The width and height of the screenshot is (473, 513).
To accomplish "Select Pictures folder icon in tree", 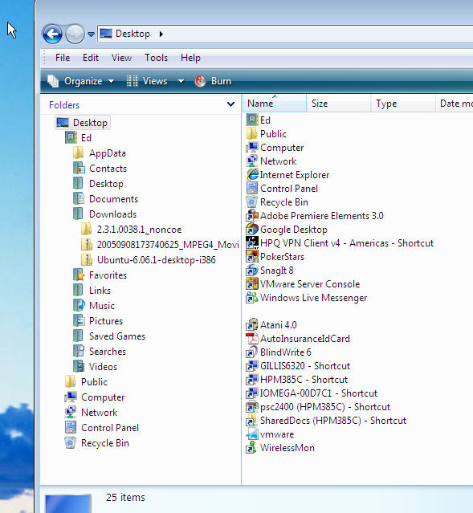I will [79, 321].
